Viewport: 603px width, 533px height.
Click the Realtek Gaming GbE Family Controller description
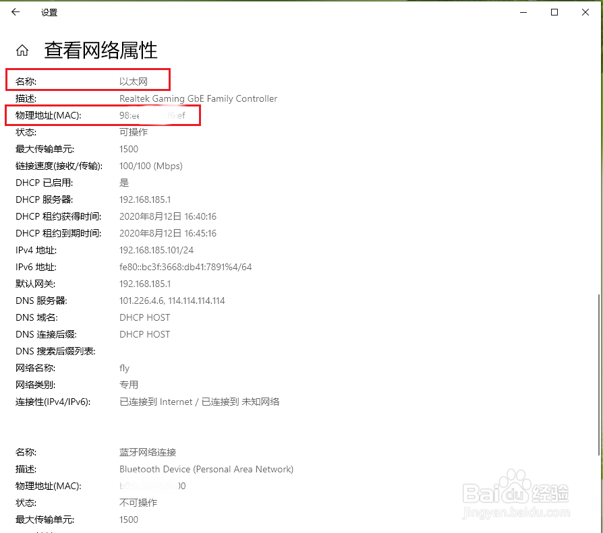pos(198,98)
